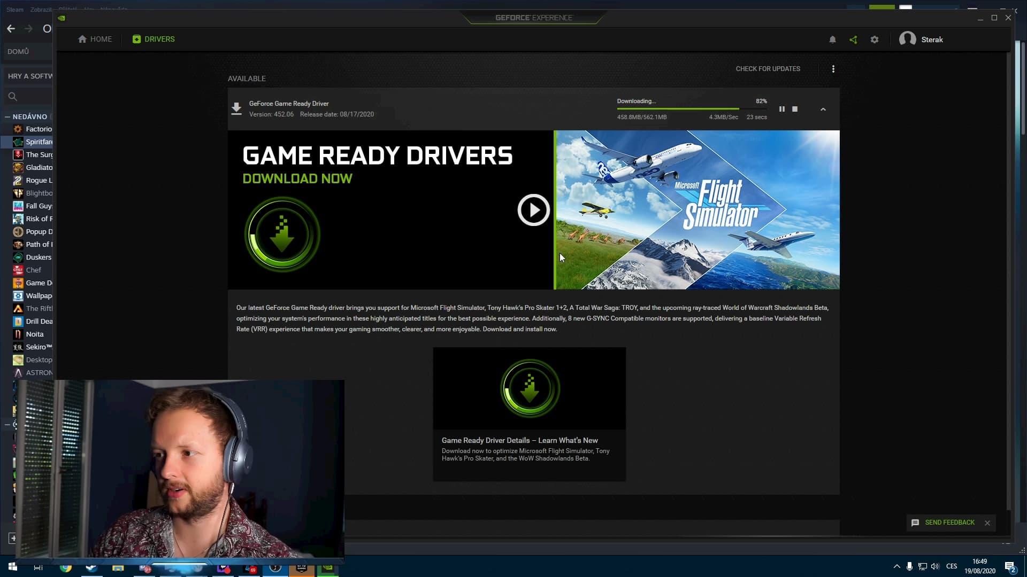The height and width of the screenshot is (577, 1027).
Task: Click the Chef game icon in Steam list
Action: [18, 270]
